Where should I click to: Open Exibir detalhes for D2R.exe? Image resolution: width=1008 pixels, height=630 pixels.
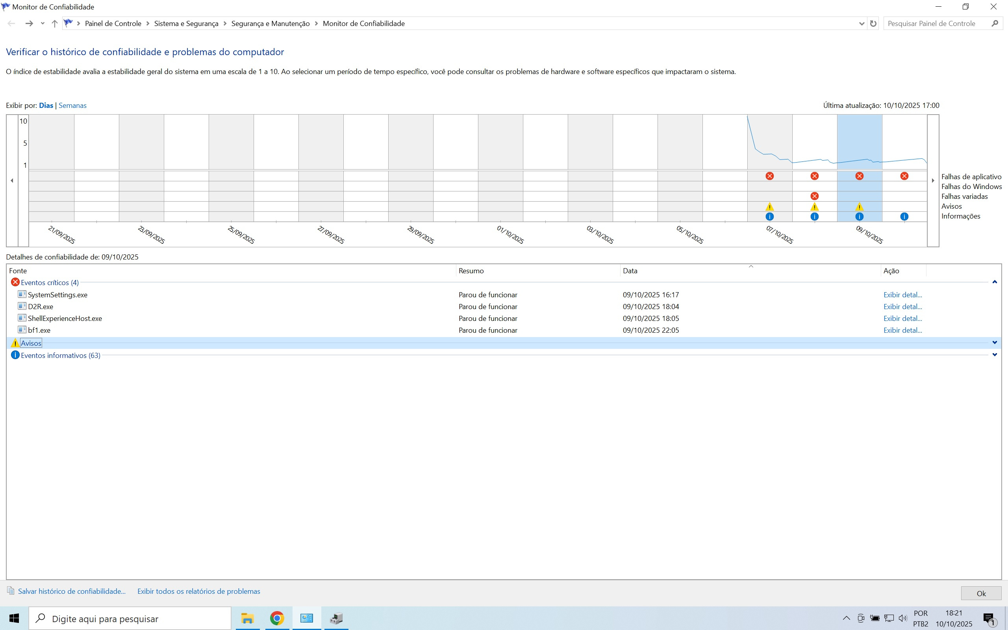(x=902, y=307)
